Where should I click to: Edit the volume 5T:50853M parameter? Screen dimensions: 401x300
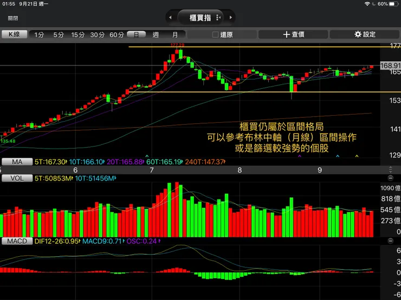pos(54,178)
